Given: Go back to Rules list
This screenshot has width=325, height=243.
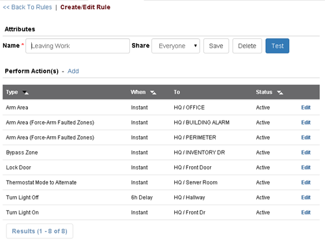Looking at the screenshot, I should pos(27,7).
